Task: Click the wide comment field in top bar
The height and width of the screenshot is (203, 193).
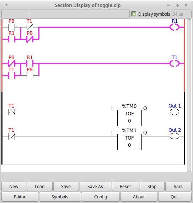Action: [80, 14]
